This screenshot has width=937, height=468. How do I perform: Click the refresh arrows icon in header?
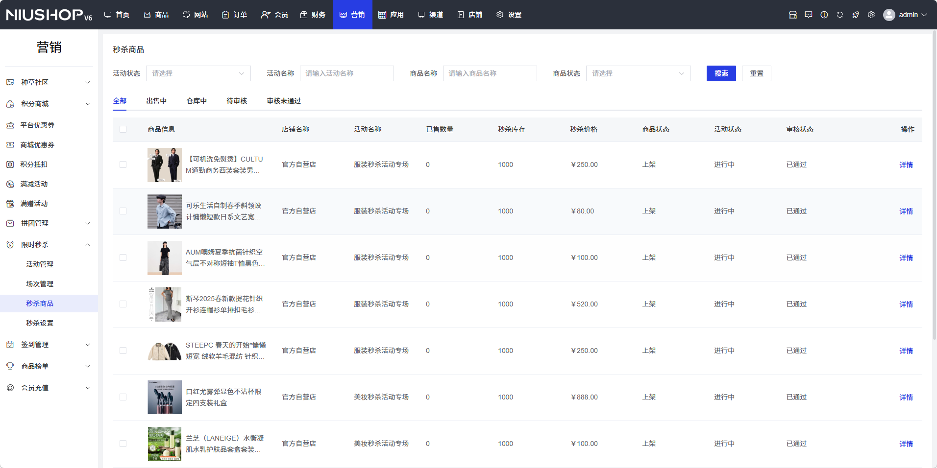[x=839, y=15]
